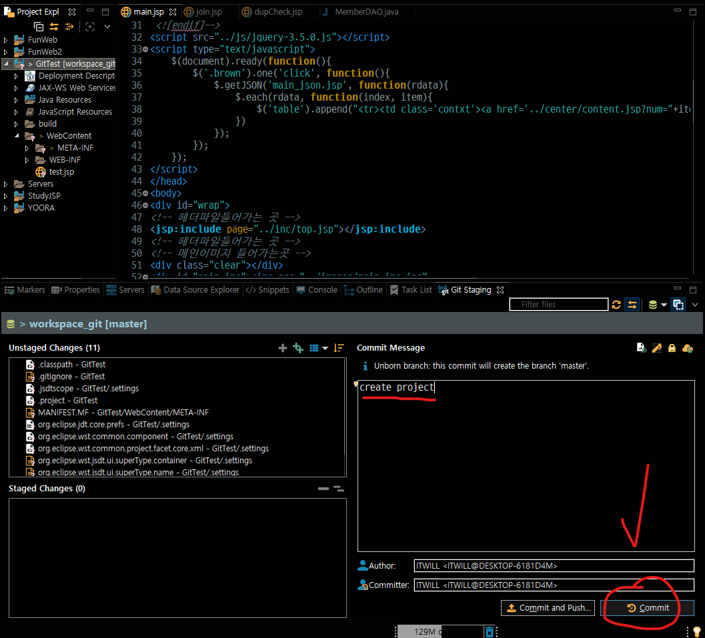This screenshot has height=638, width=705.
Task: Select the YOORA project
Action: tap(41, 207)
